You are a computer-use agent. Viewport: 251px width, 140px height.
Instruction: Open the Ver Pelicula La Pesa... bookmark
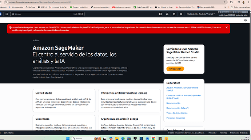[x=164, y=7]
